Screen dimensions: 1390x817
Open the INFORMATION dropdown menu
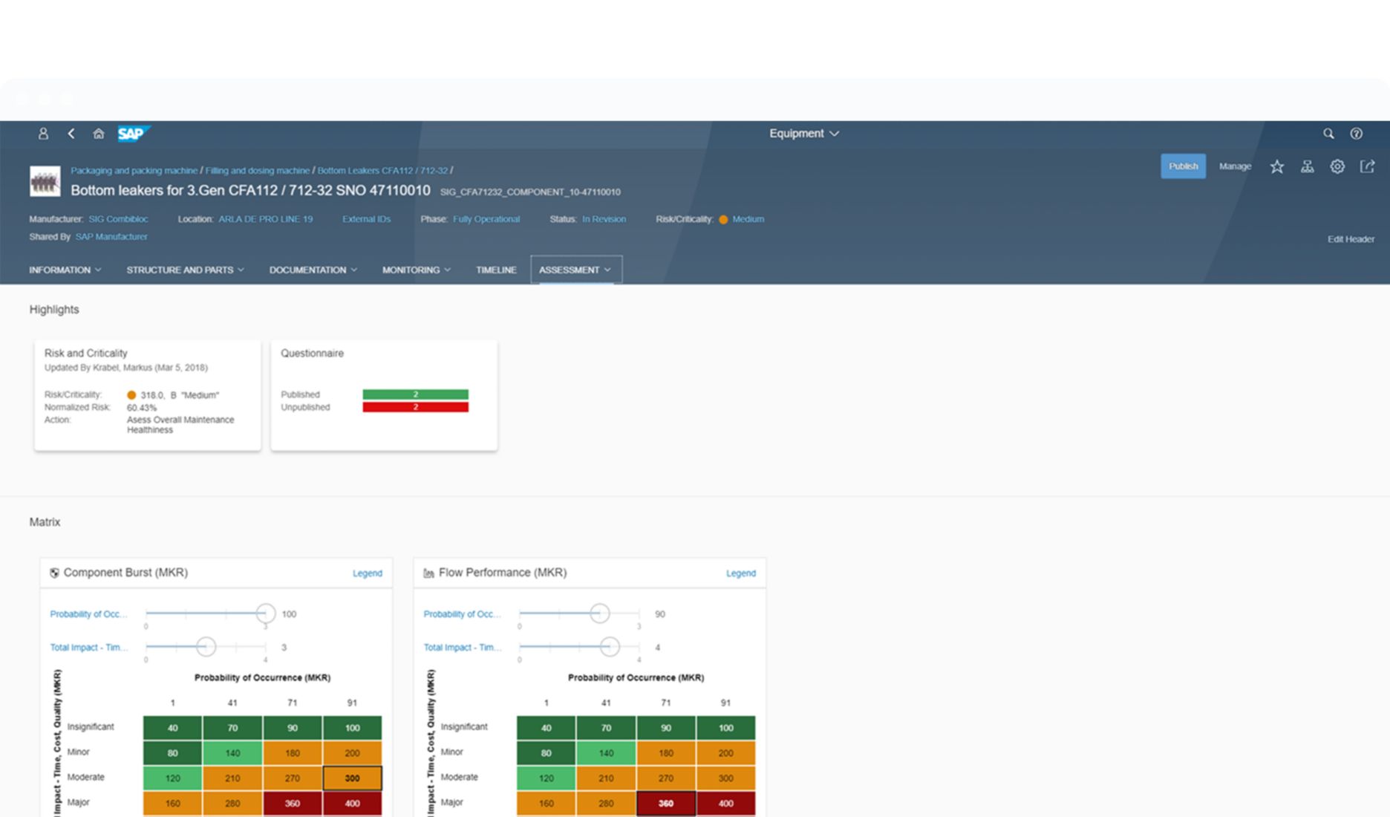tap(65, 270)
